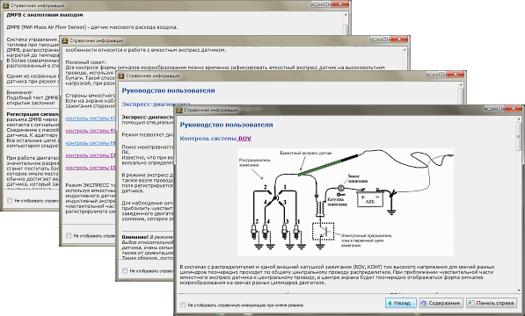Screen dimensions: 525x316
Task: Click the title bar icon of ROV help window
Action: (179, 110)
